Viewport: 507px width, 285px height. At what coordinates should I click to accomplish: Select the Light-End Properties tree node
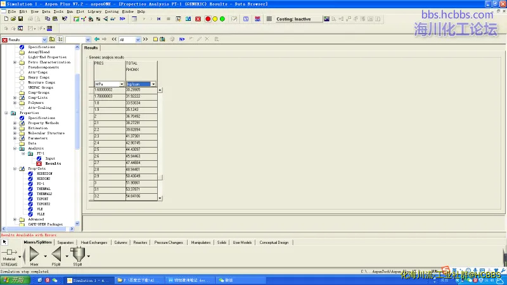click(x=47, y=57)
